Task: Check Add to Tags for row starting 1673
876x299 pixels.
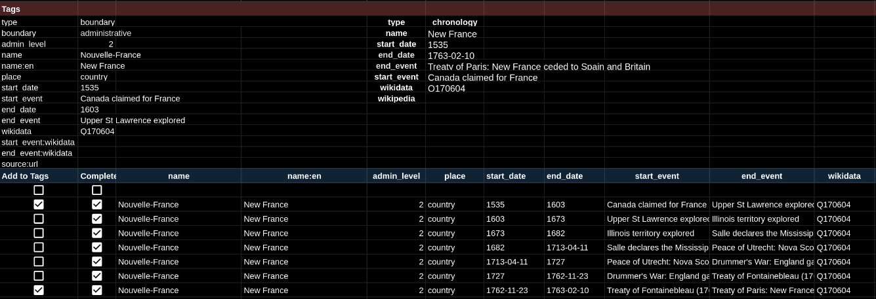Action: coord(39,234)
